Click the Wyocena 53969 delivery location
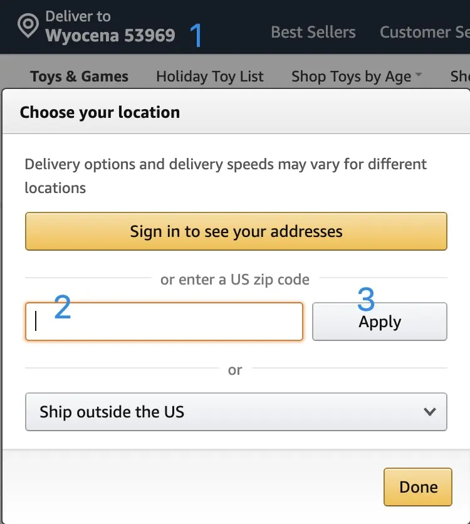The height and width of the screenshot is (524, 470). tap(110, 35)
